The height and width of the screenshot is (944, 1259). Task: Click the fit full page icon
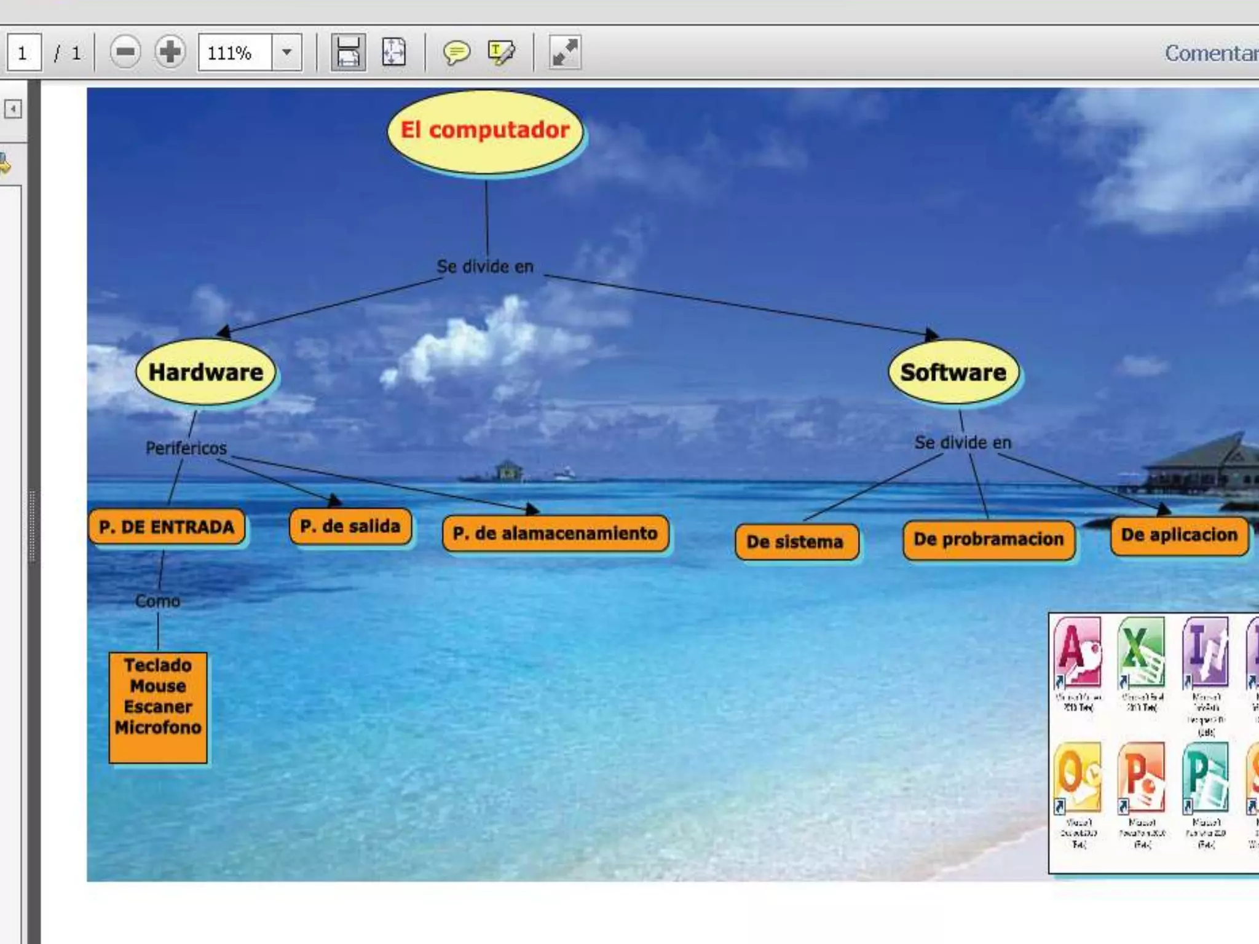393,52
